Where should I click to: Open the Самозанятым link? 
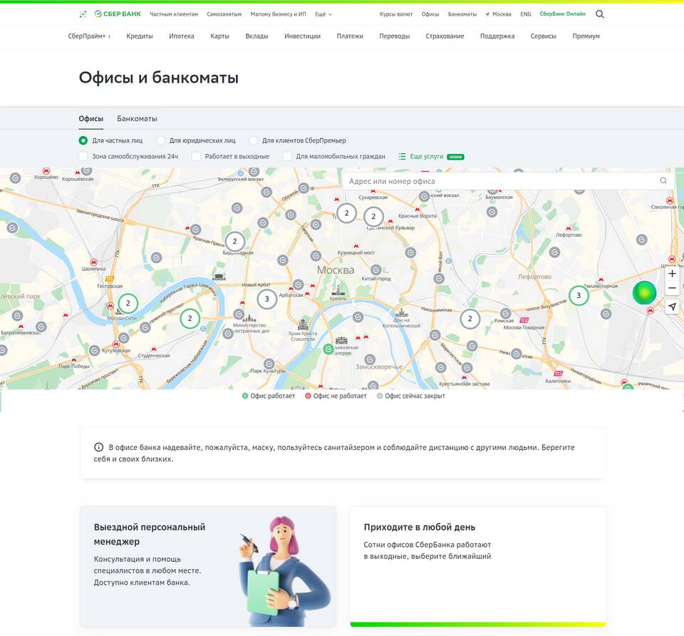point(224,14)
